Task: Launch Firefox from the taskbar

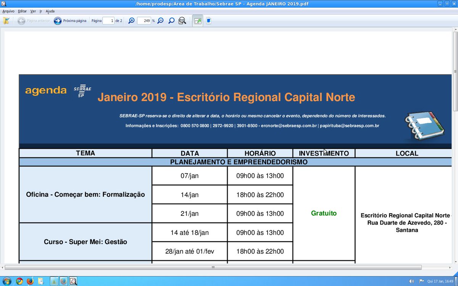Action: [30, 281]
